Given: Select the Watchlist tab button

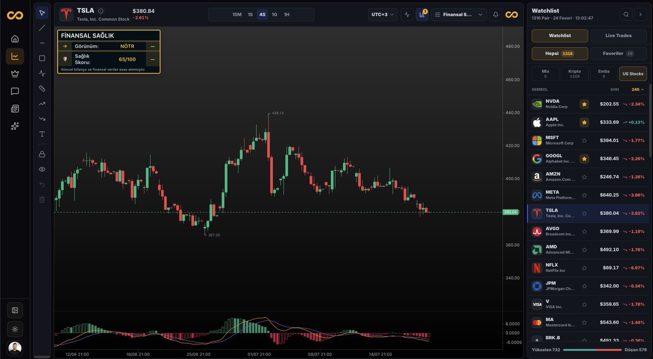Looking at the screenshot, I should coord(559,35).
